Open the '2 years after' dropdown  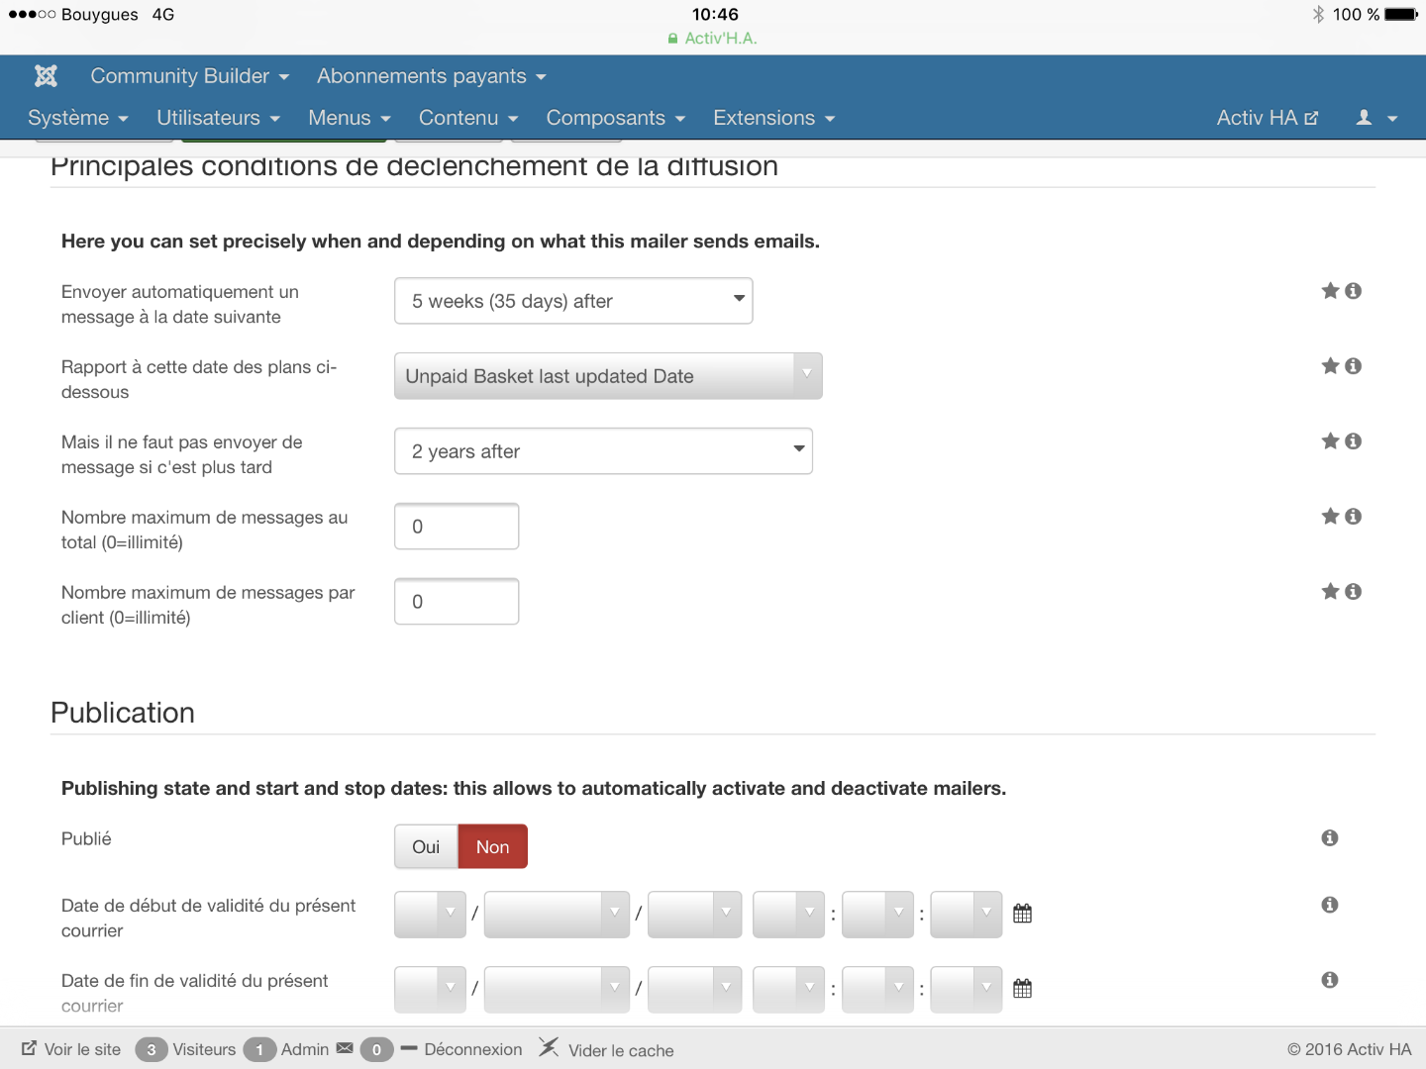click(603, 451)
